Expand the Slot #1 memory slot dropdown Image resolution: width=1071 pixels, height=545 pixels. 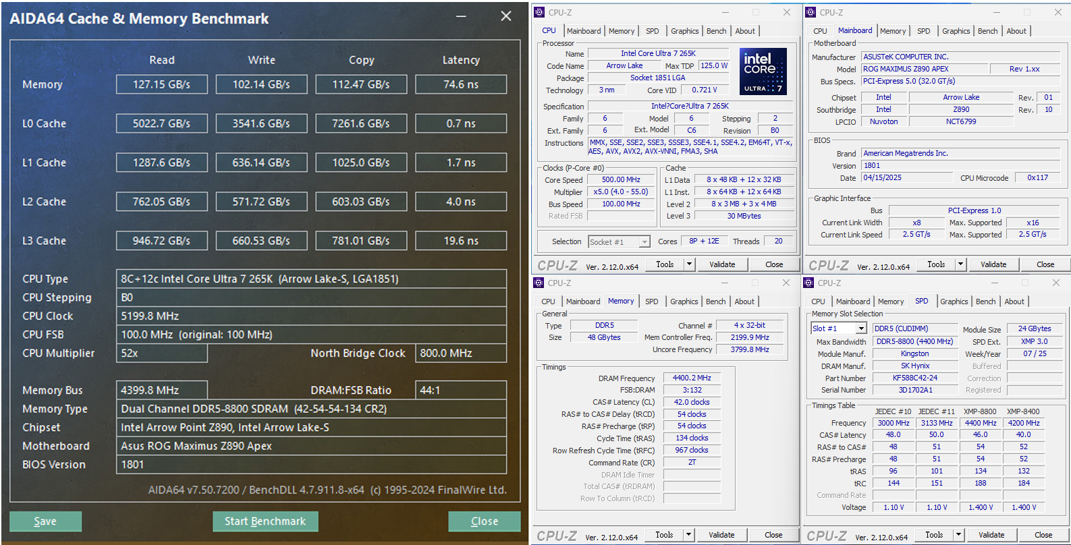[861, 328]
